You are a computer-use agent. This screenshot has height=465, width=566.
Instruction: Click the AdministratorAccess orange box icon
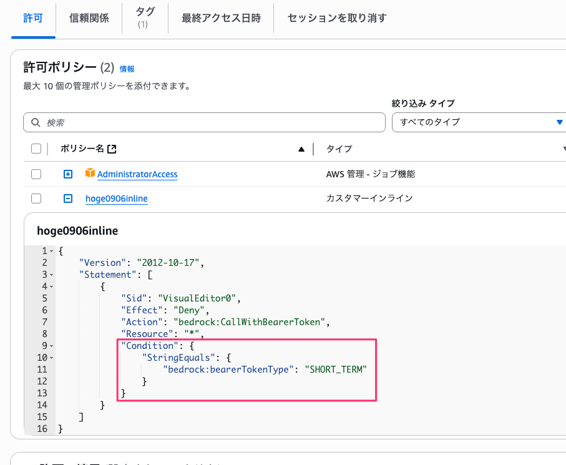point(90,173)
